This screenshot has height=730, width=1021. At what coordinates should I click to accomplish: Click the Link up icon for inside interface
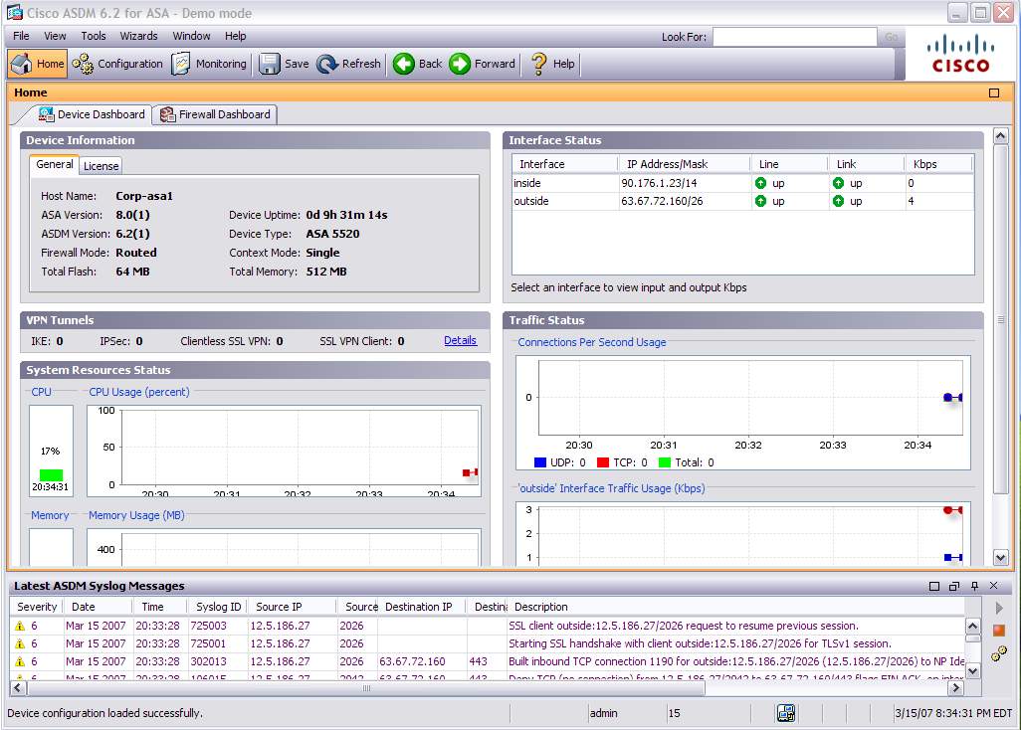[x=838, y=183]
